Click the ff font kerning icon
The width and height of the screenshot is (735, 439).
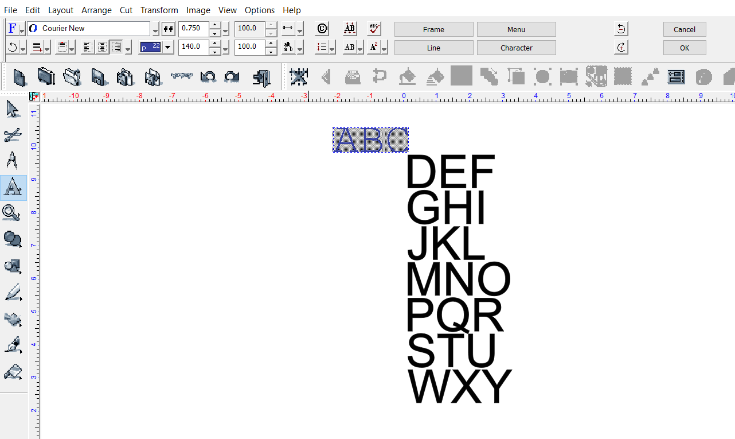[x=169, y=29]
